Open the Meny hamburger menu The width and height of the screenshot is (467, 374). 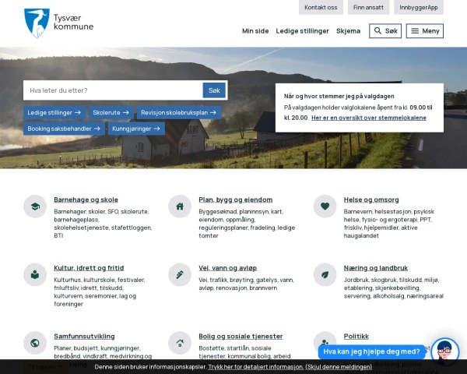click(x=425, y=31)
